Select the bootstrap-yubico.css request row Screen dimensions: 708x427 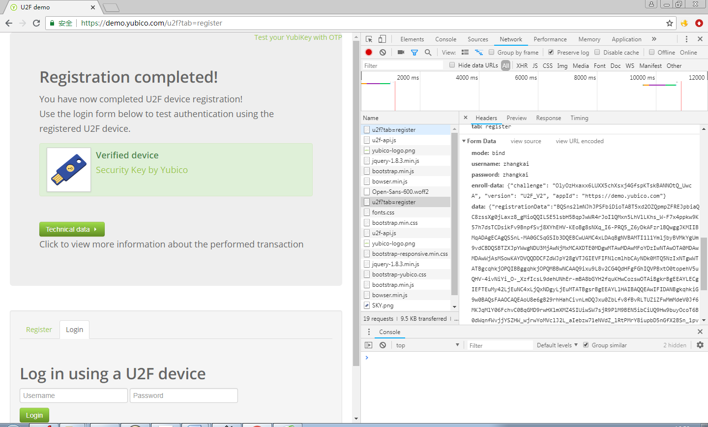pos(406,274)
